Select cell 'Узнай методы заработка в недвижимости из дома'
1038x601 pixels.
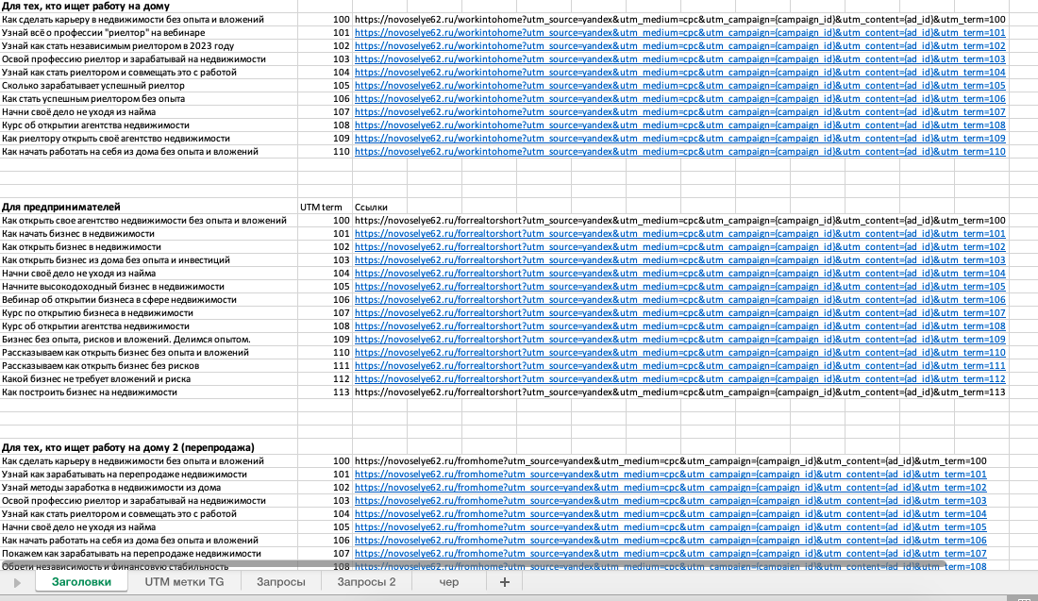pos(149,488)
